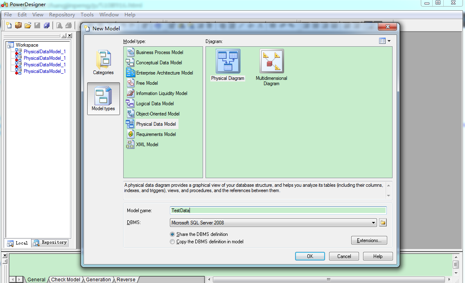465x283 pixels.
Task: Open the Help menu in menu bar
Action: point(130,14)
